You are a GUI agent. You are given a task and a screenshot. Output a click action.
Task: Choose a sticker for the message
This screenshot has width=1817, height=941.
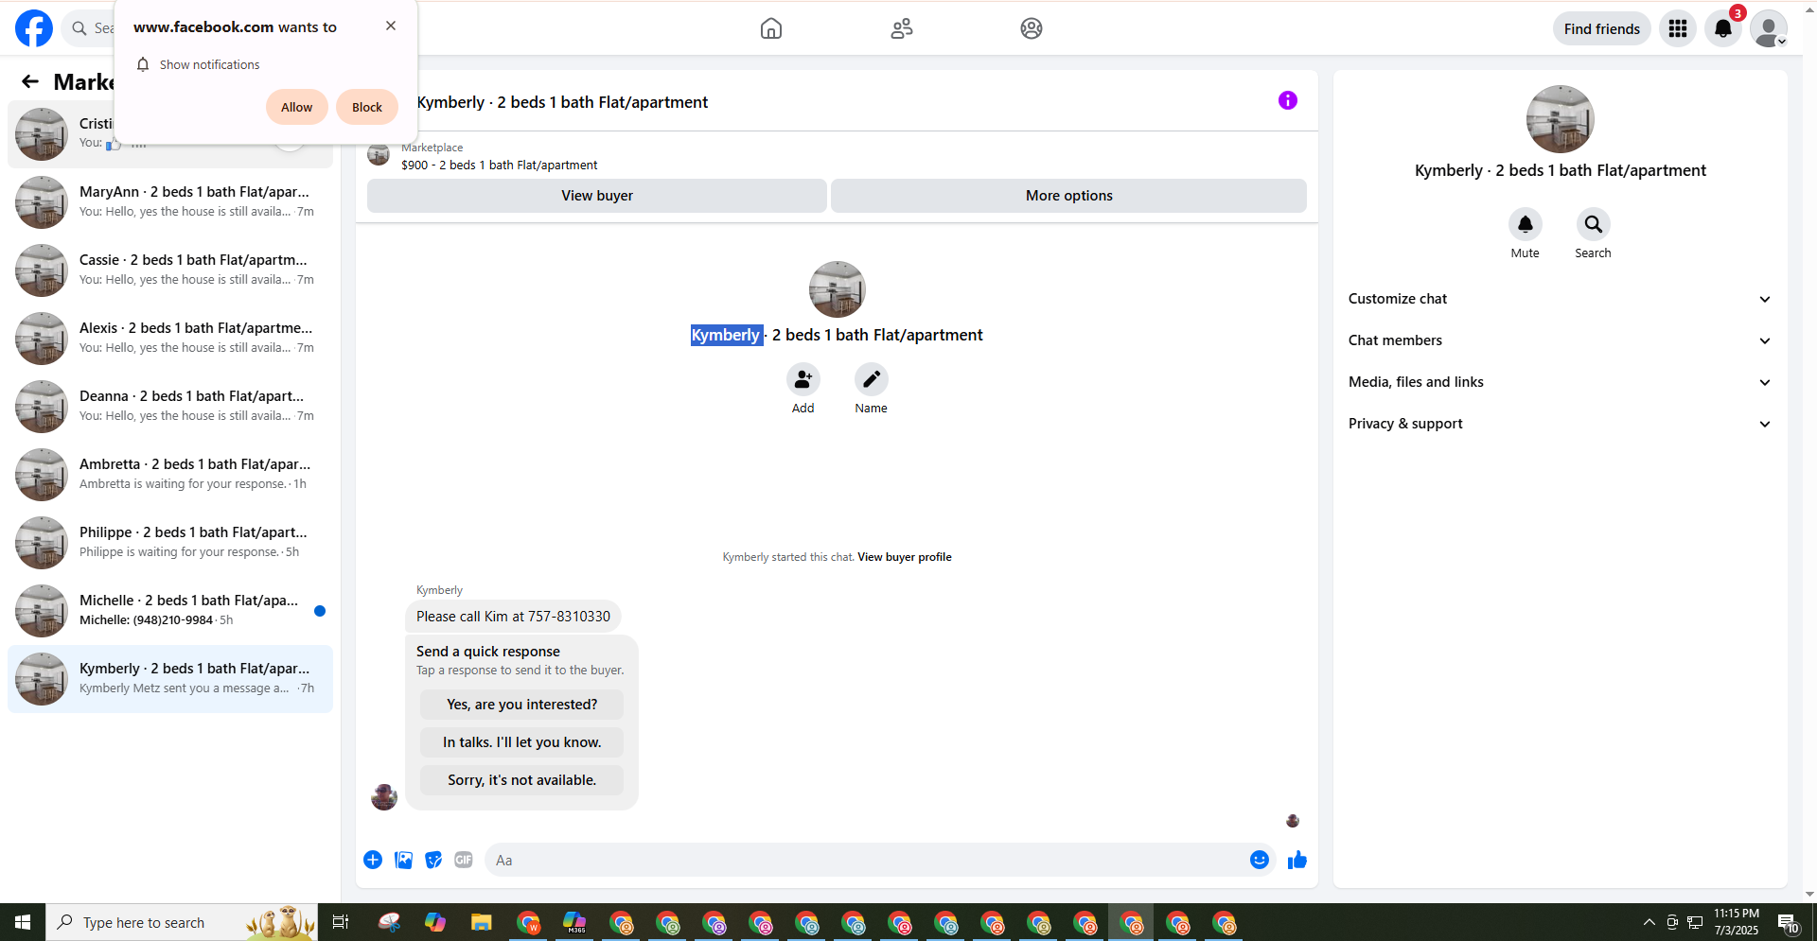coord(433,860)
